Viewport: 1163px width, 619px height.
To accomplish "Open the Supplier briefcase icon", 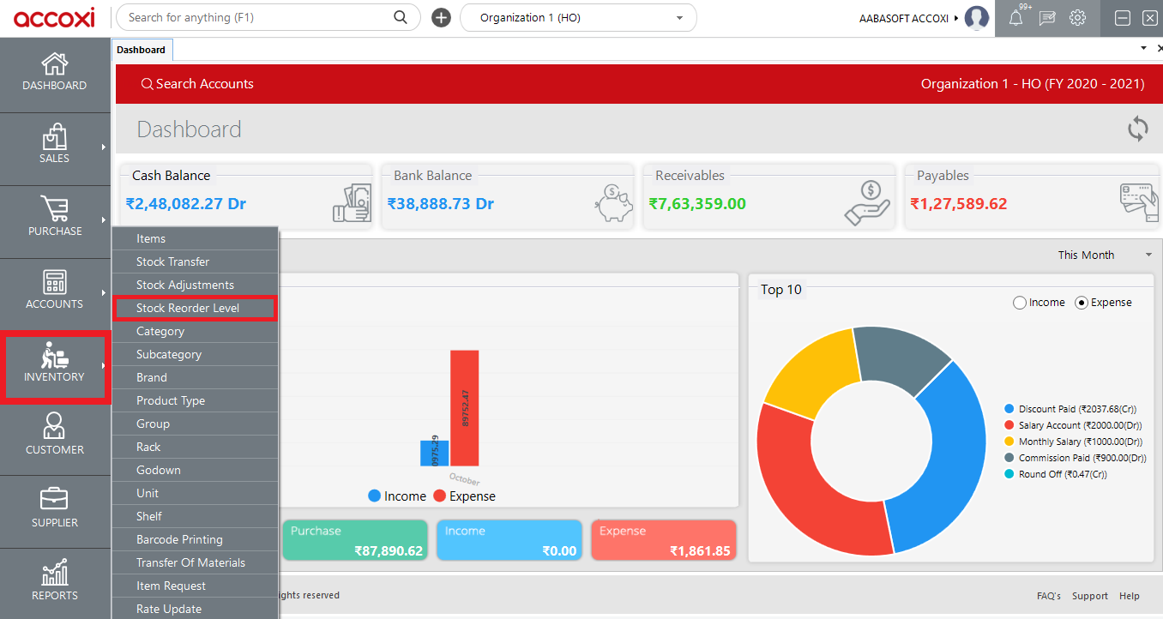I will (x=54, y=506).
